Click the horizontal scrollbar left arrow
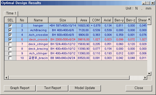 point(6,78)
